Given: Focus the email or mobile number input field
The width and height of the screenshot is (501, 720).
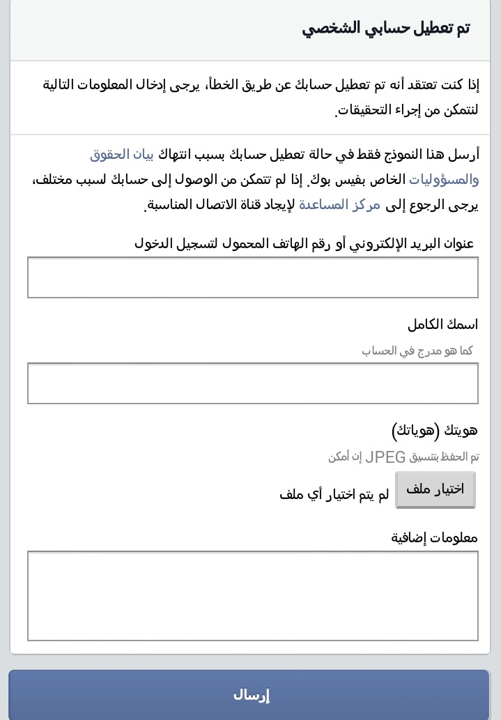Looking at the screenshot, I should coord(252,277).
